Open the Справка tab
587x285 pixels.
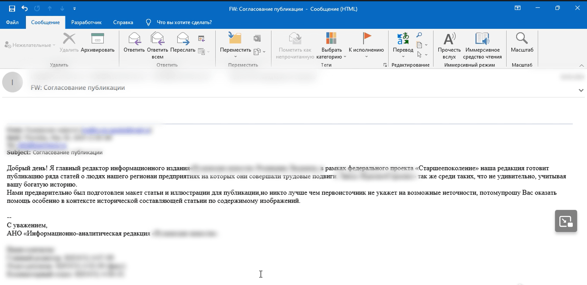click(x=123, y=22)
